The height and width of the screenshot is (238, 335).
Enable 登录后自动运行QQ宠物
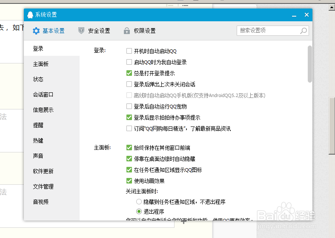click(x=129, y=106)
